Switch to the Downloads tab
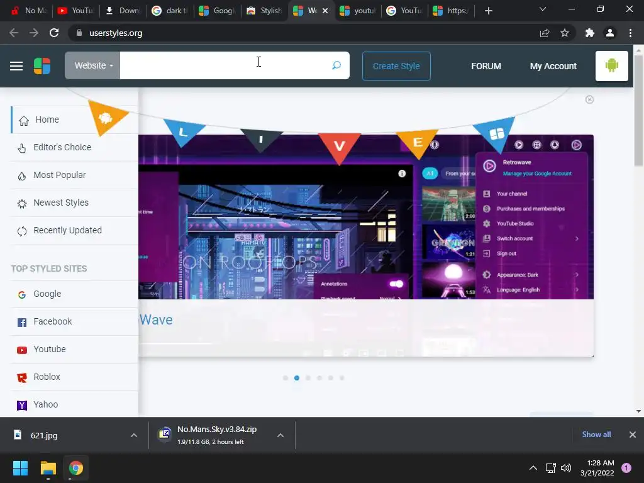Screen dimensions: 644x483 click(123, 11)
